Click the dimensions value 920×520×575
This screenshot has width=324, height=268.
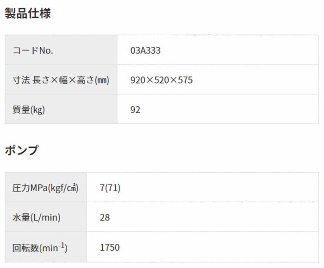162,80
